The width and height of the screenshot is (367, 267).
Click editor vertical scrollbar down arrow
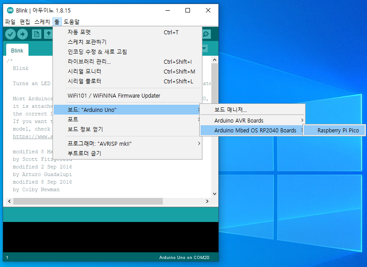(214, 194)
